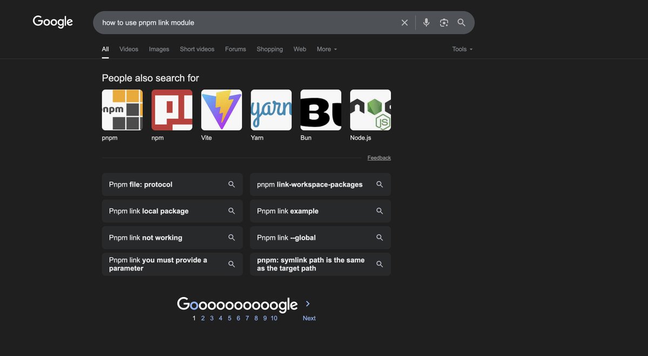This screenshot has height=356, width=648.
Task: Click search icon beside symlink path suggestion
Action: click(380, 264)
